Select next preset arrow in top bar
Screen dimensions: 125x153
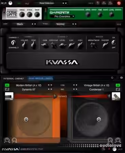[x=66, y=3]
